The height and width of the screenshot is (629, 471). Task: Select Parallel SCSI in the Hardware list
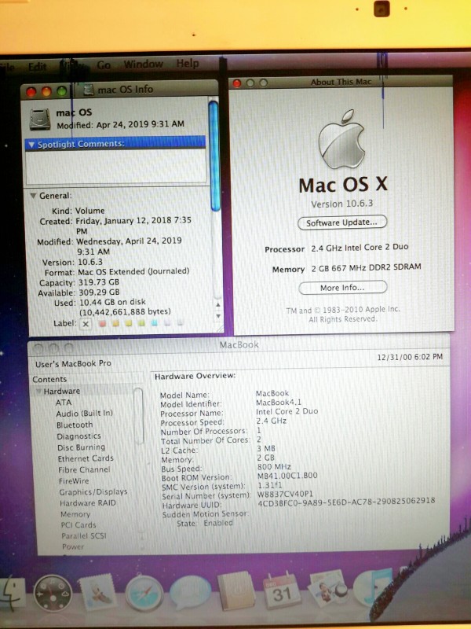(x=84, y=536)
